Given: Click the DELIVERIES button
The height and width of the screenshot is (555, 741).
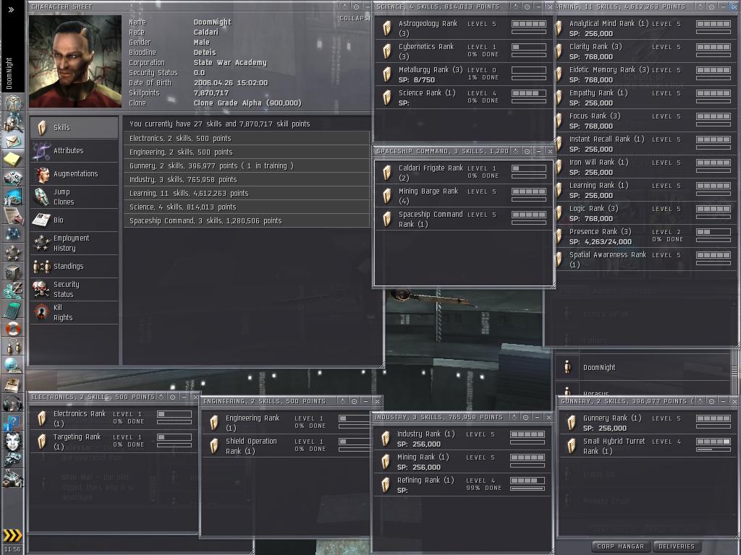Looking at the screenshot, I should pyautogui.click(x=677, y=546).
